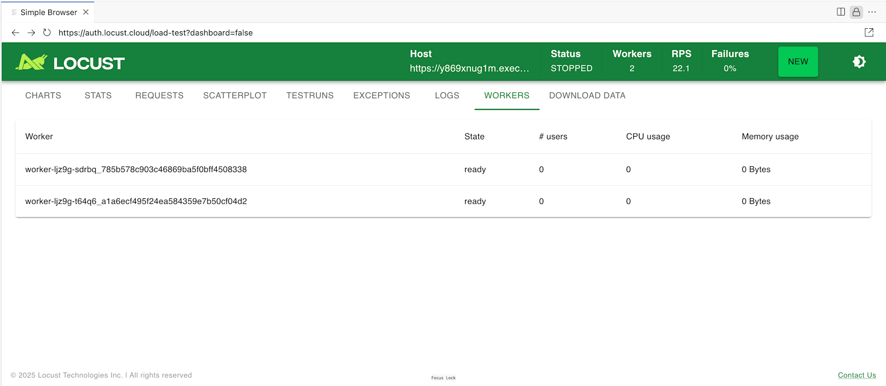
Task: Click the browser back arrow
Action: [16, 33]
